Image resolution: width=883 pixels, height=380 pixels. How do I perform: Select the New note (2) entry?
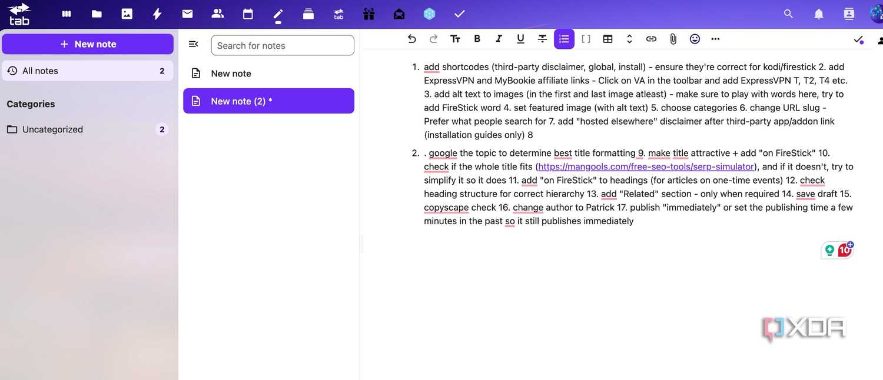(x=269, y=101)
